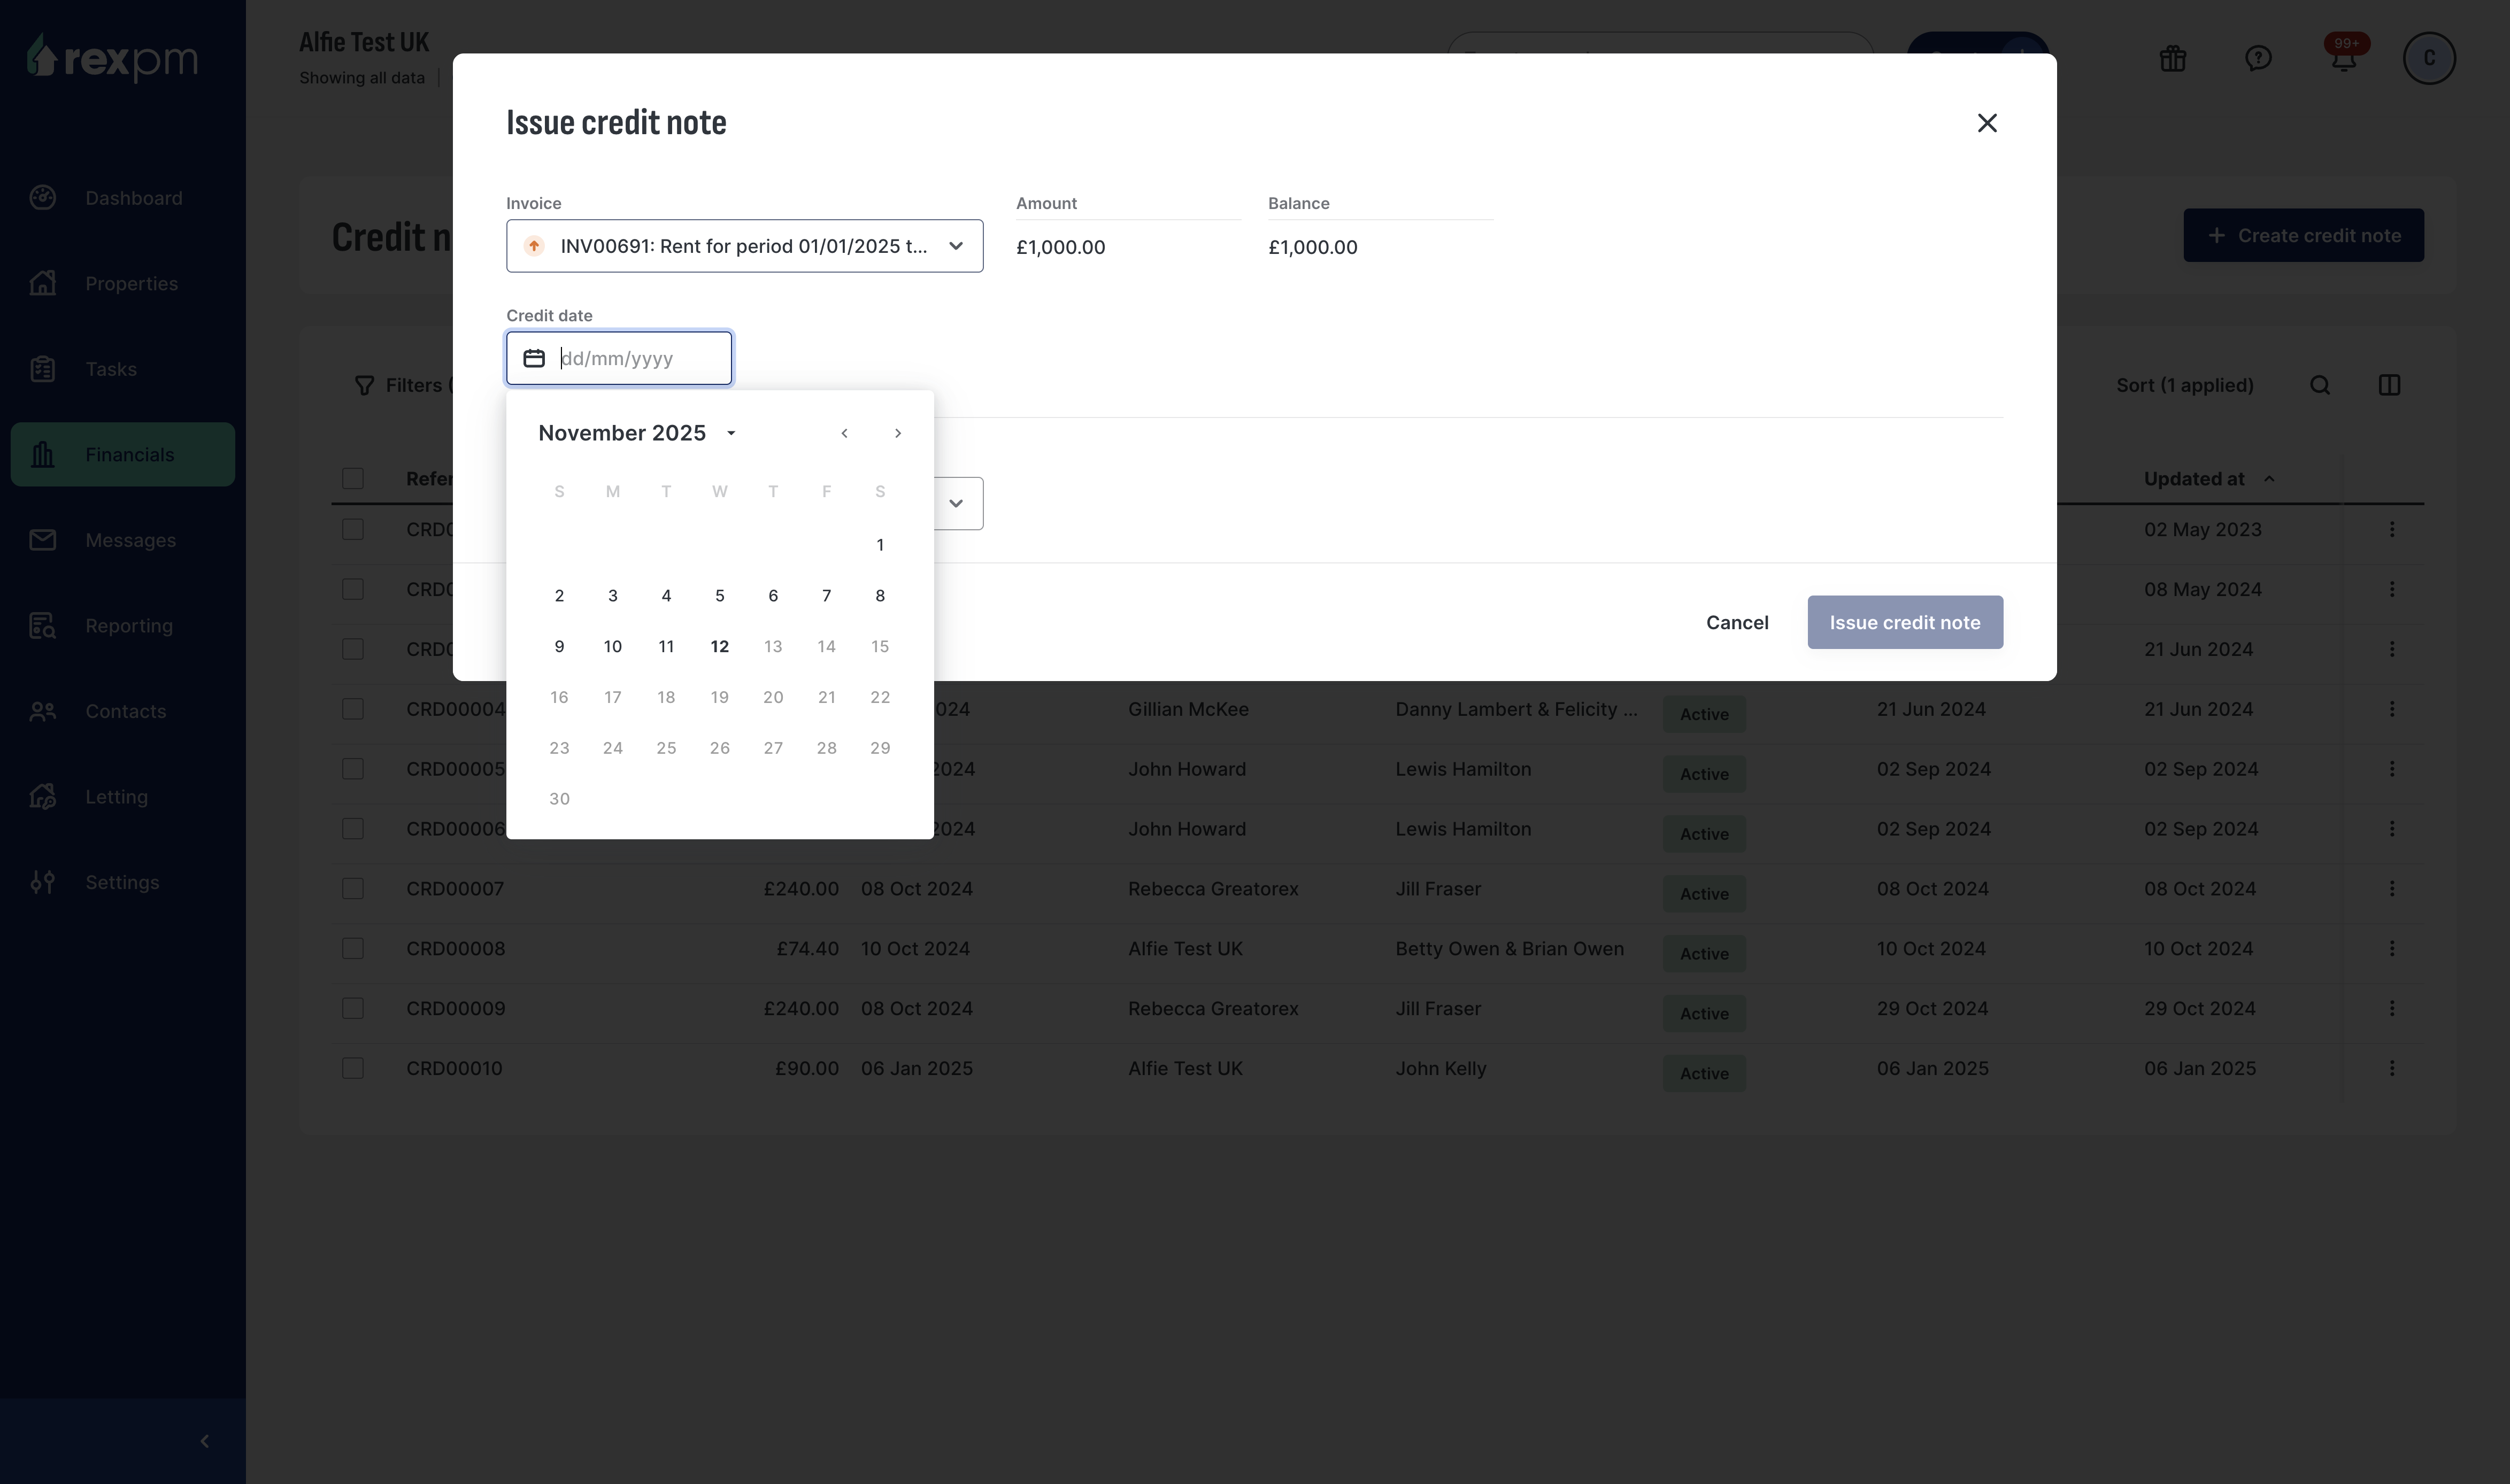The height and width of the screenshot is (1484, 2510).
Task: Open row menu for CRD00009
Action: point(2391,1008)
